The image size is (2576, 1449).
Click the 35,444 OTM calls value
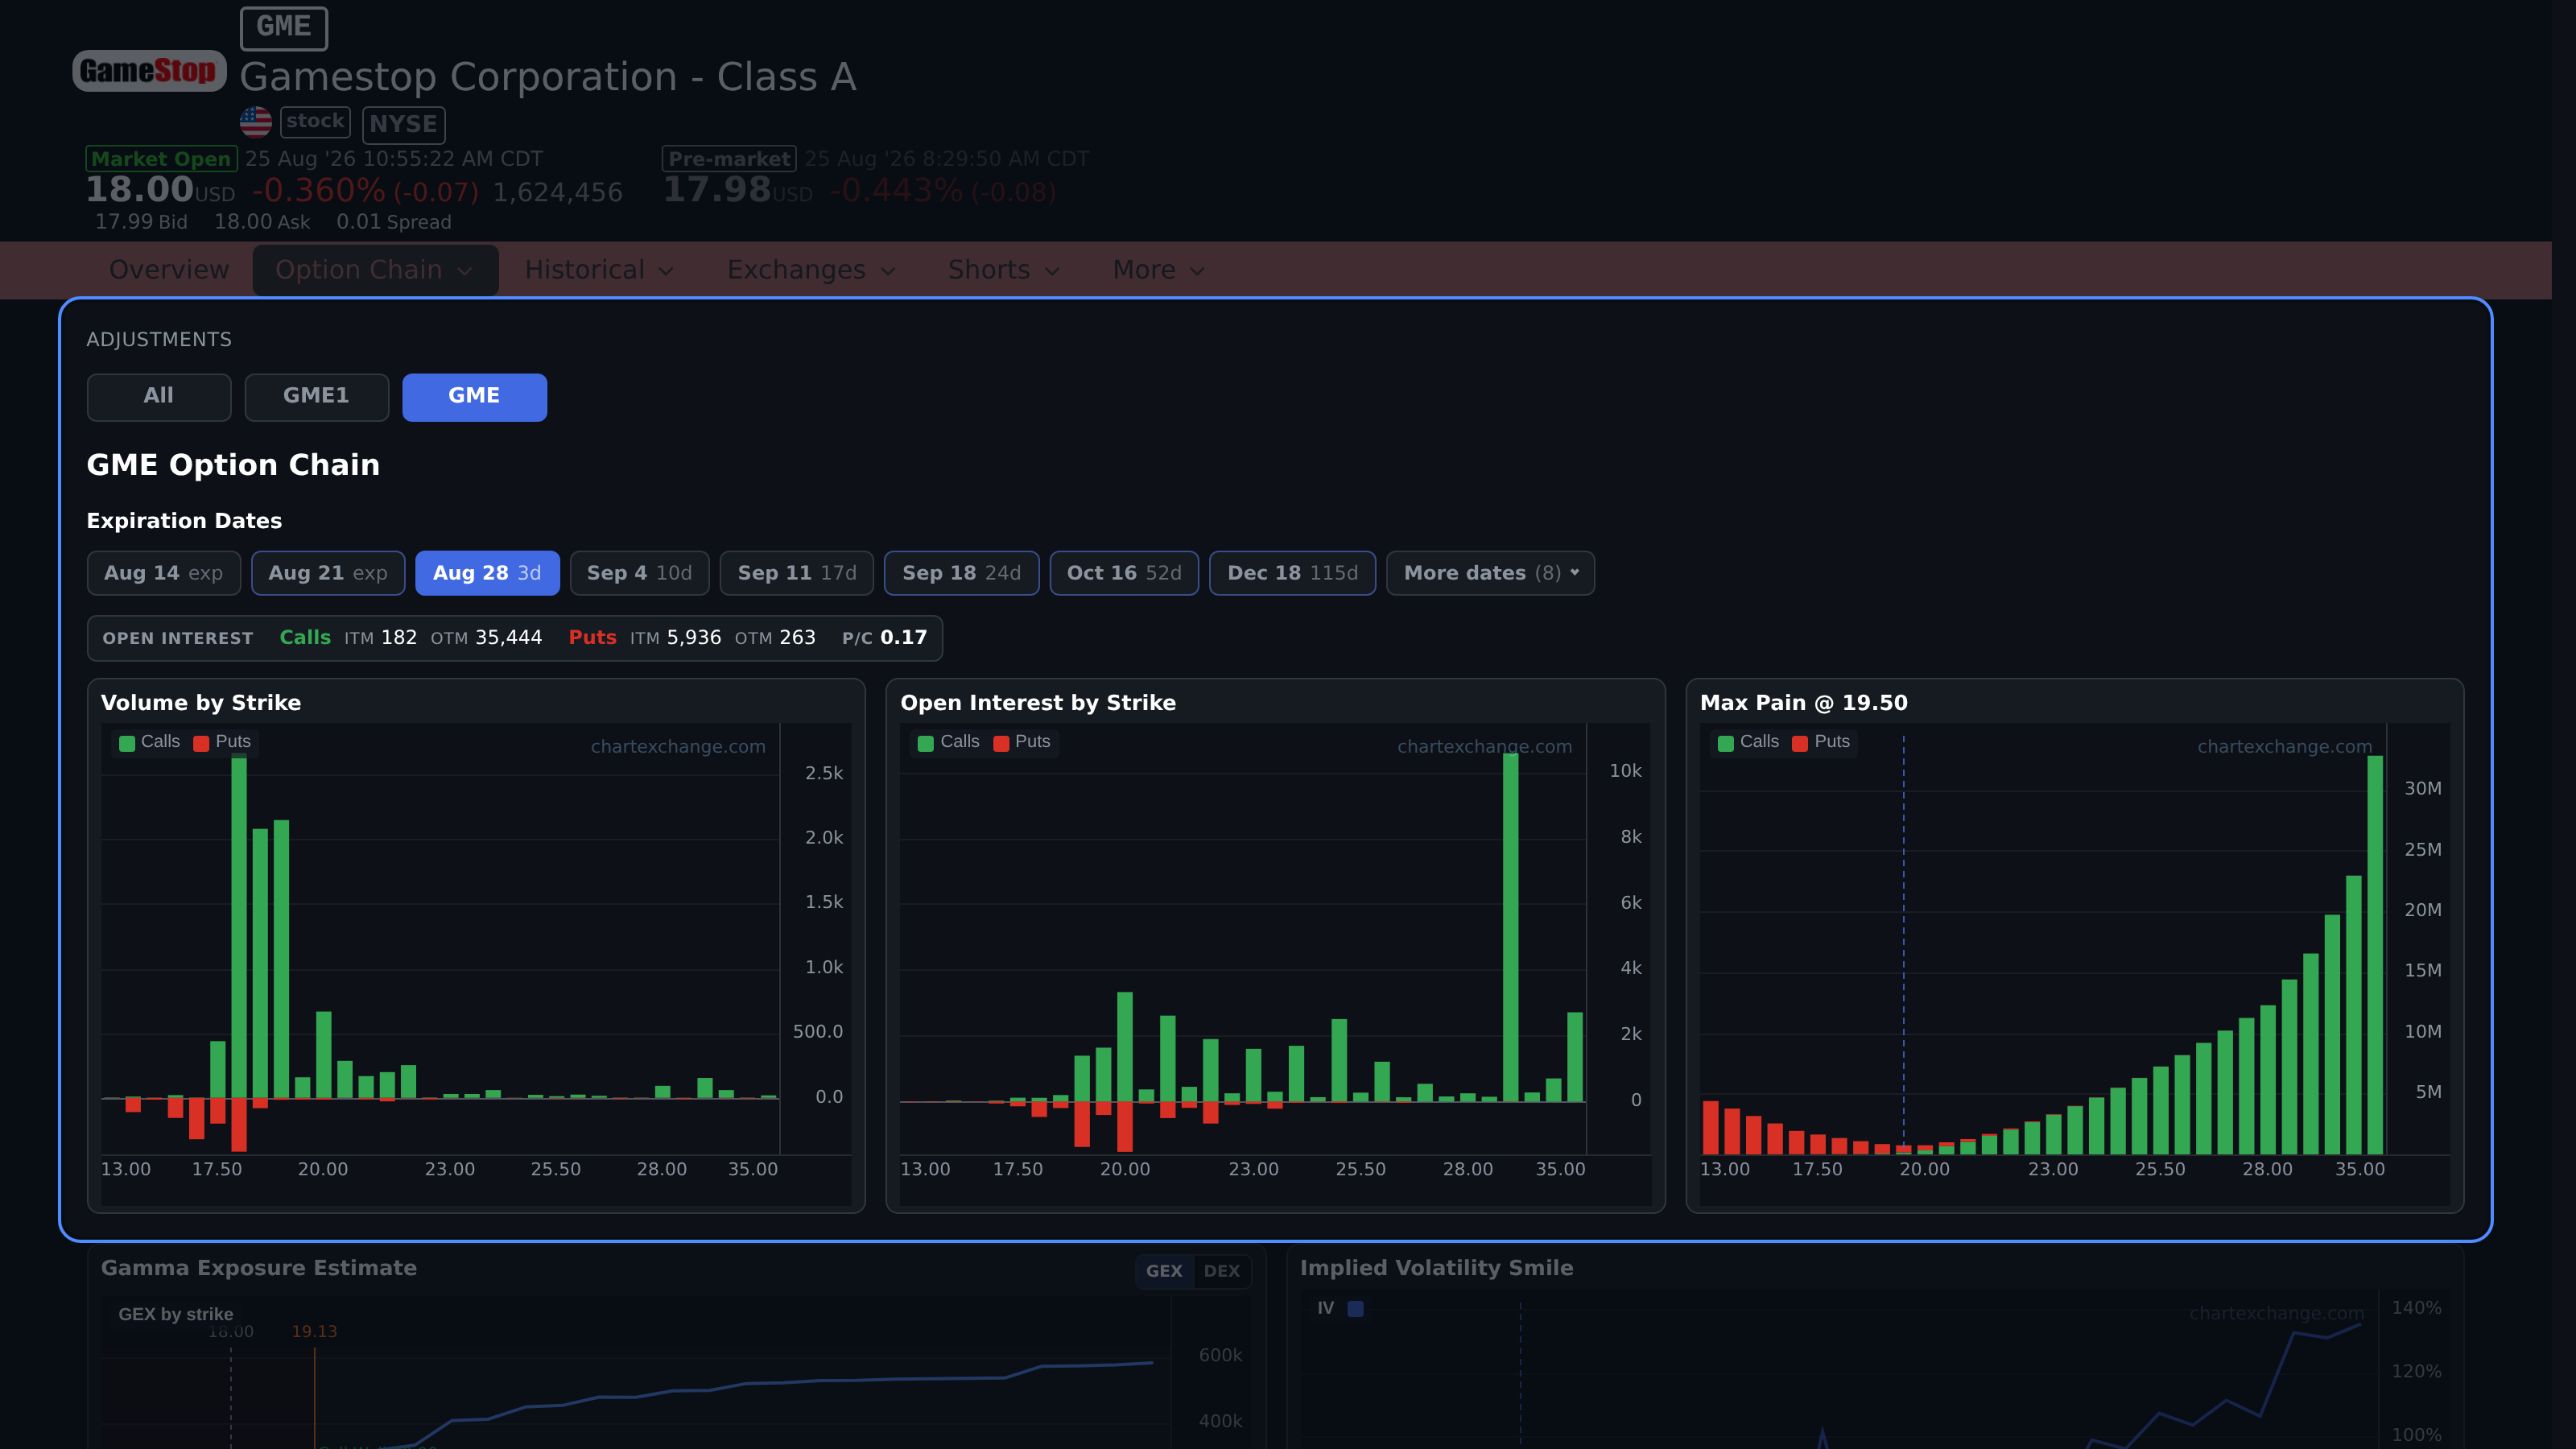(x=508, y=638)
